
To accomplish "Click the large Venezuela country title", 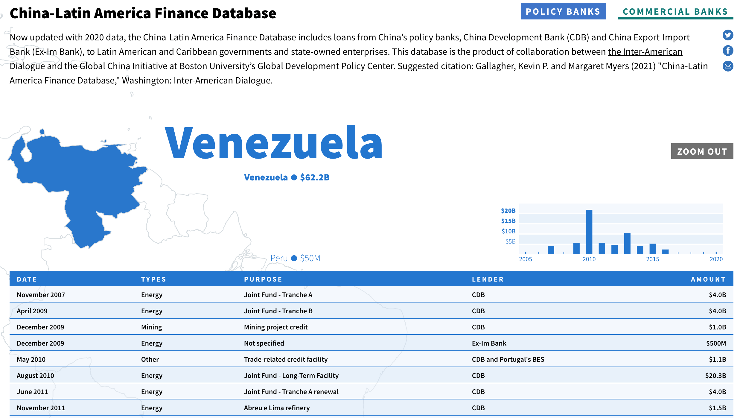I will tap(273, 143).
